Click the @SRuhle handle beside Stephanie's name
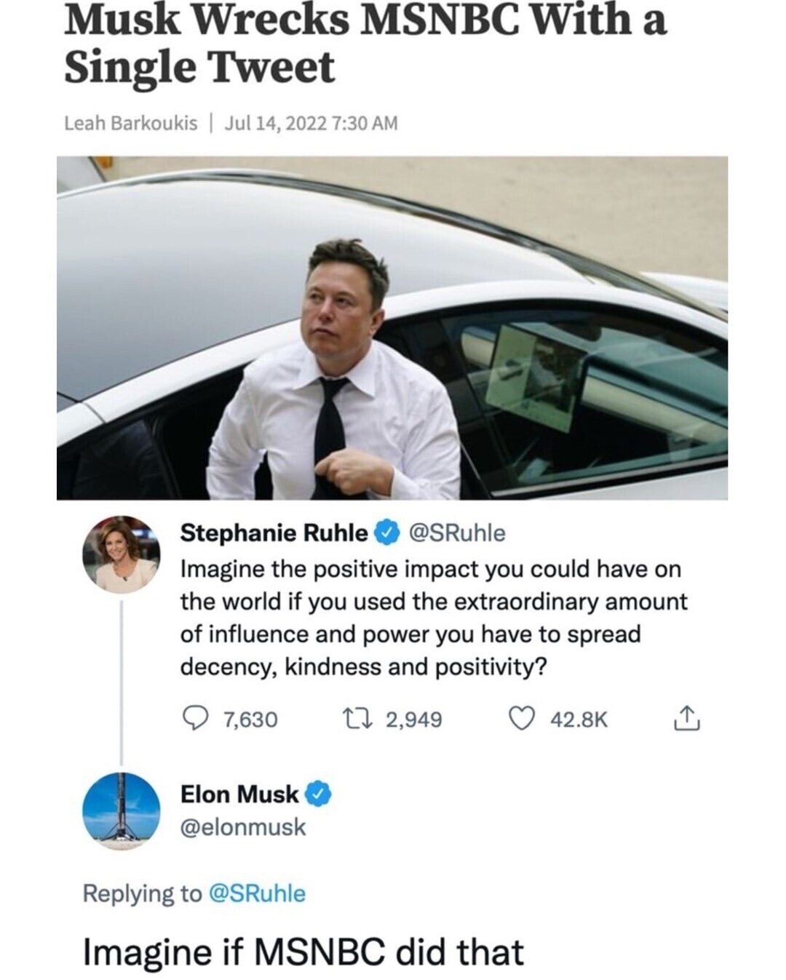The height and width of the screenshot is (980, 786). (457, 533)
